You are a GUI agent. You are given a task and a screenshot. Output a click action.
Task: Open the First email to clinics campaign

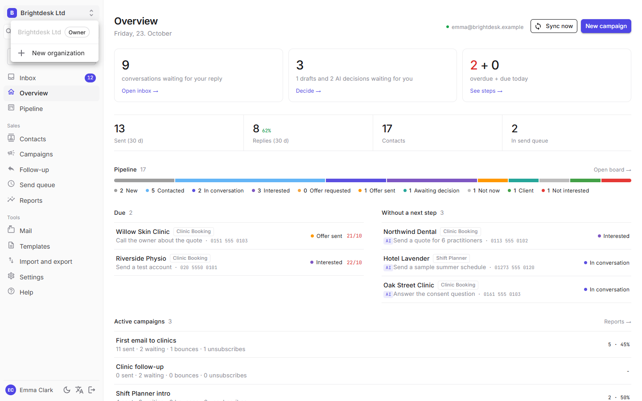[x=373, y=344]
